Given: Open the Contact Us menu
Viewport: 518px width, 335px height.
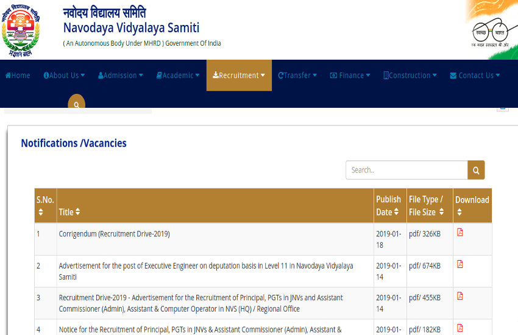Looking at the screenshot, I should click(475, 76).
